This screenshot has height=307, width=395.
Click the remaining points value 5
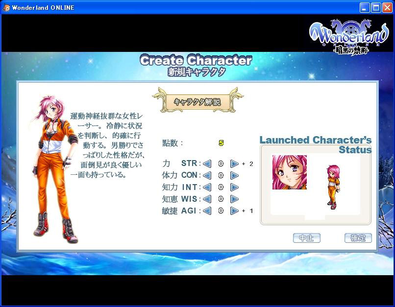click(x=221, y=143)
